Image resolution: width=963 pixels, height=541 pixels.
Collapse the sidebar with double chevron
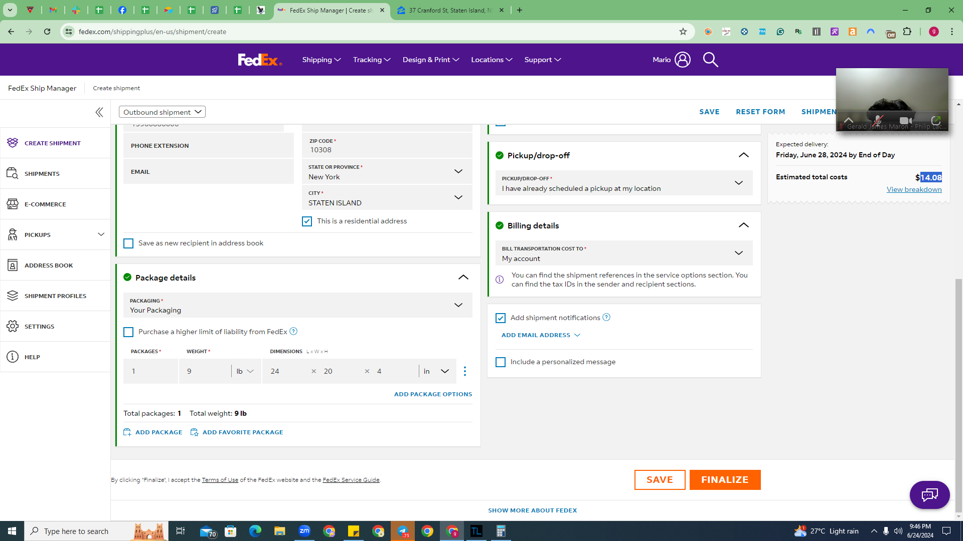[99, 112]
